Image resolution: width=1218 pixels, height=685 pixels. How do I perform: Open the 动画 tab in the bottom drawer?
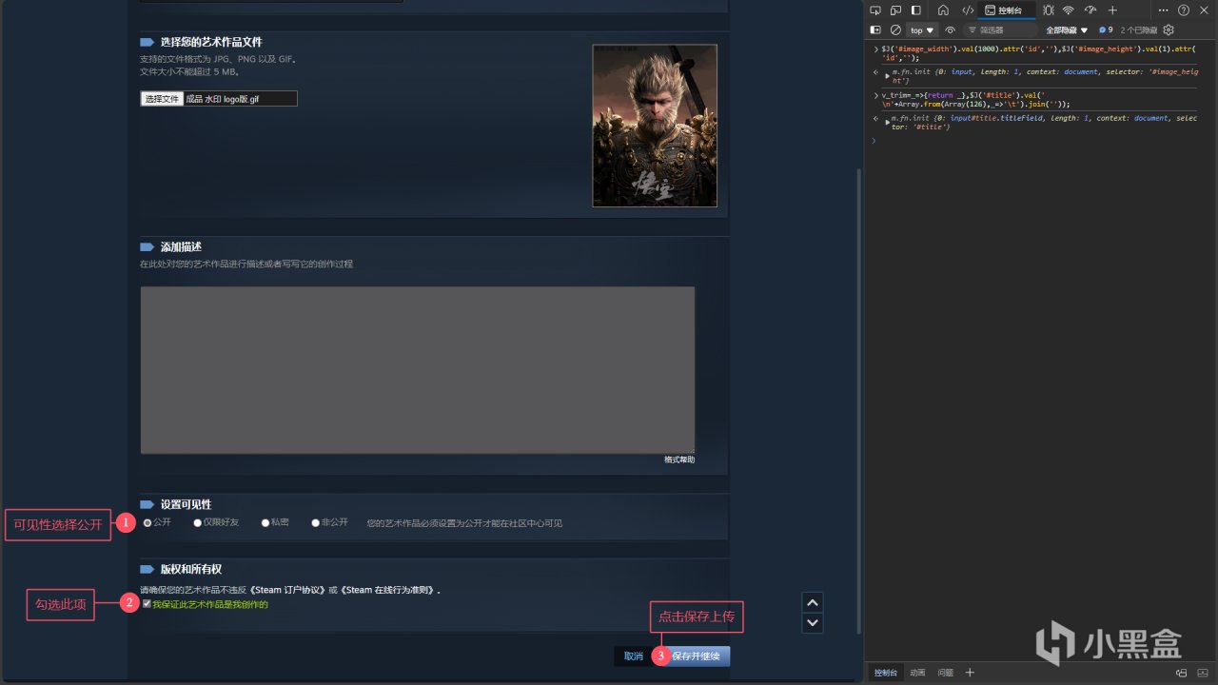click(917, 673)
